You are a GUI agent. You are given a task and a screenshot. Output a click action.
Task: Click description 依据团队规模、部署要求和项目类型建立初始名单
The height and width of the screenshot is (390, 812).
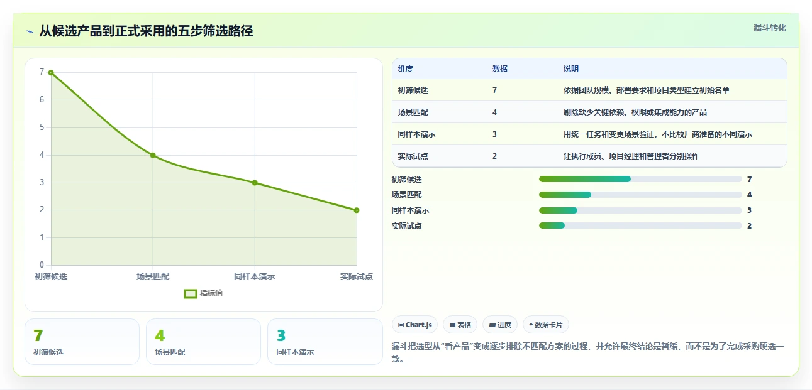(x=647, y=90)
